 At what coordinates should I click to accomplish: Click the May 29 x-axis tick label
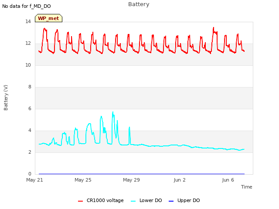131,180
